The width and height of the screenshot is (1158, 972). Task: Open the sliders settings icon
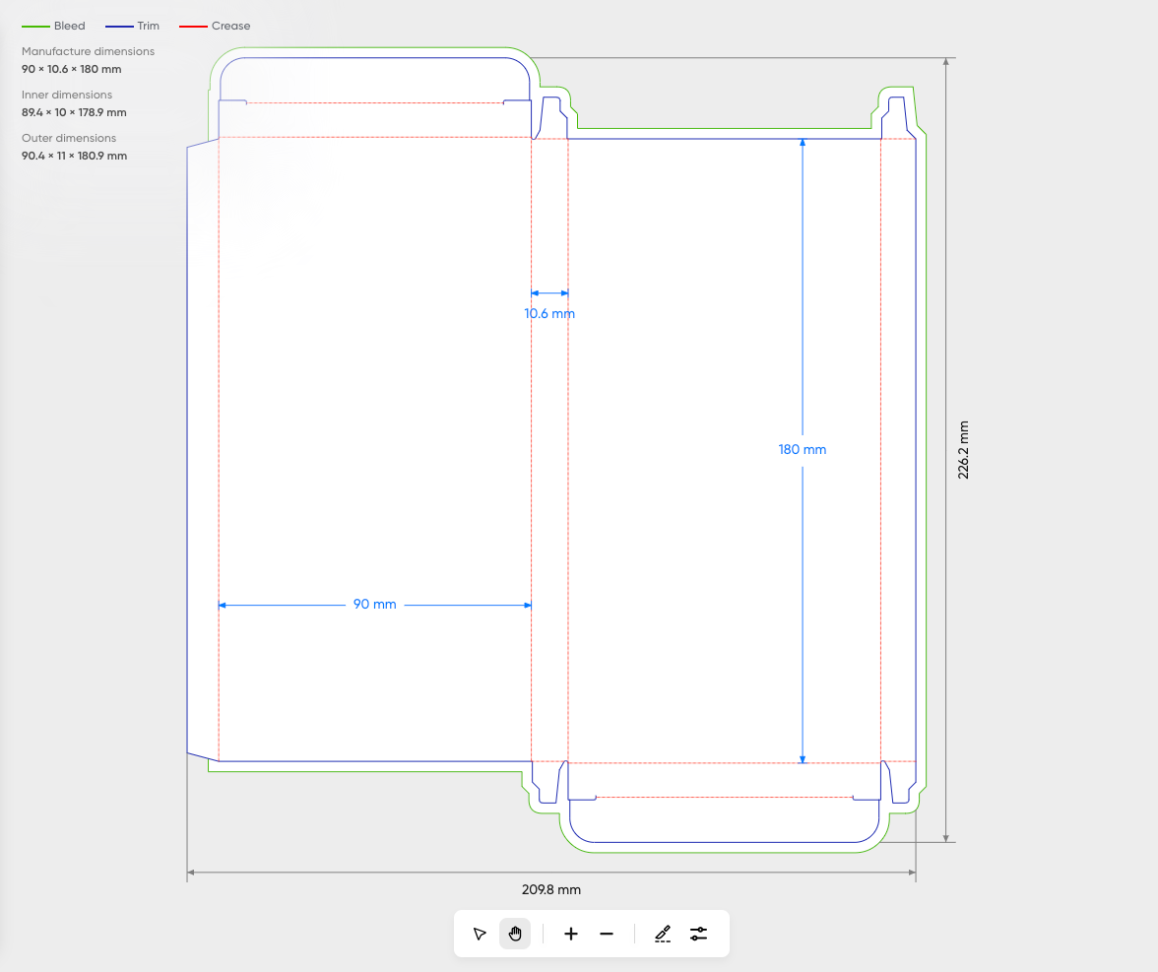click(699, 934)
